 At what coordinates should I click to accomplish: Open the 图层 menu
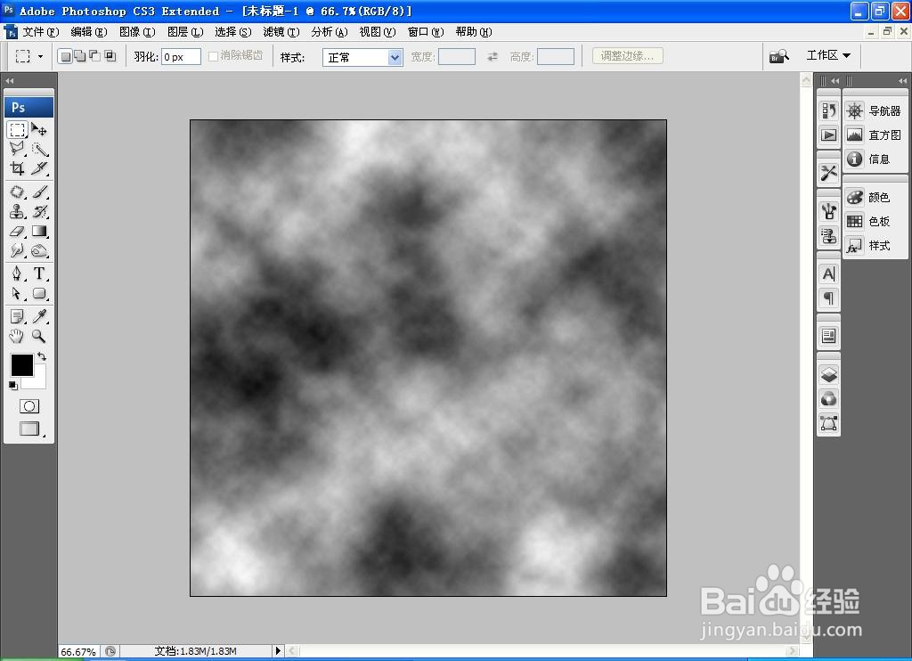185,32
